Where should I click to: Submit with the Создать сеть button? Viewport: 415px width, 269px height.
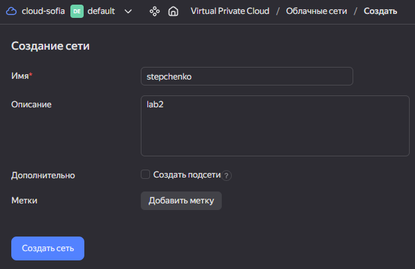pyautogui.click(x=48, y=248)
